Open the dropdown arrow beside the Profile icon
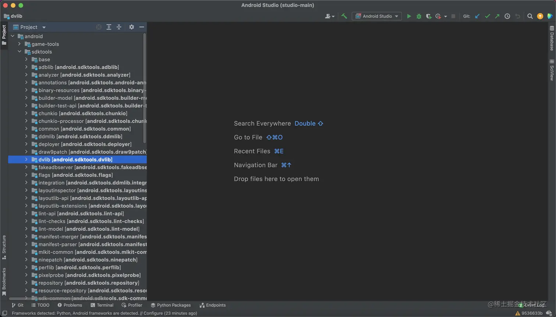Viewport: 556px width, 317px height. point(445,17)
